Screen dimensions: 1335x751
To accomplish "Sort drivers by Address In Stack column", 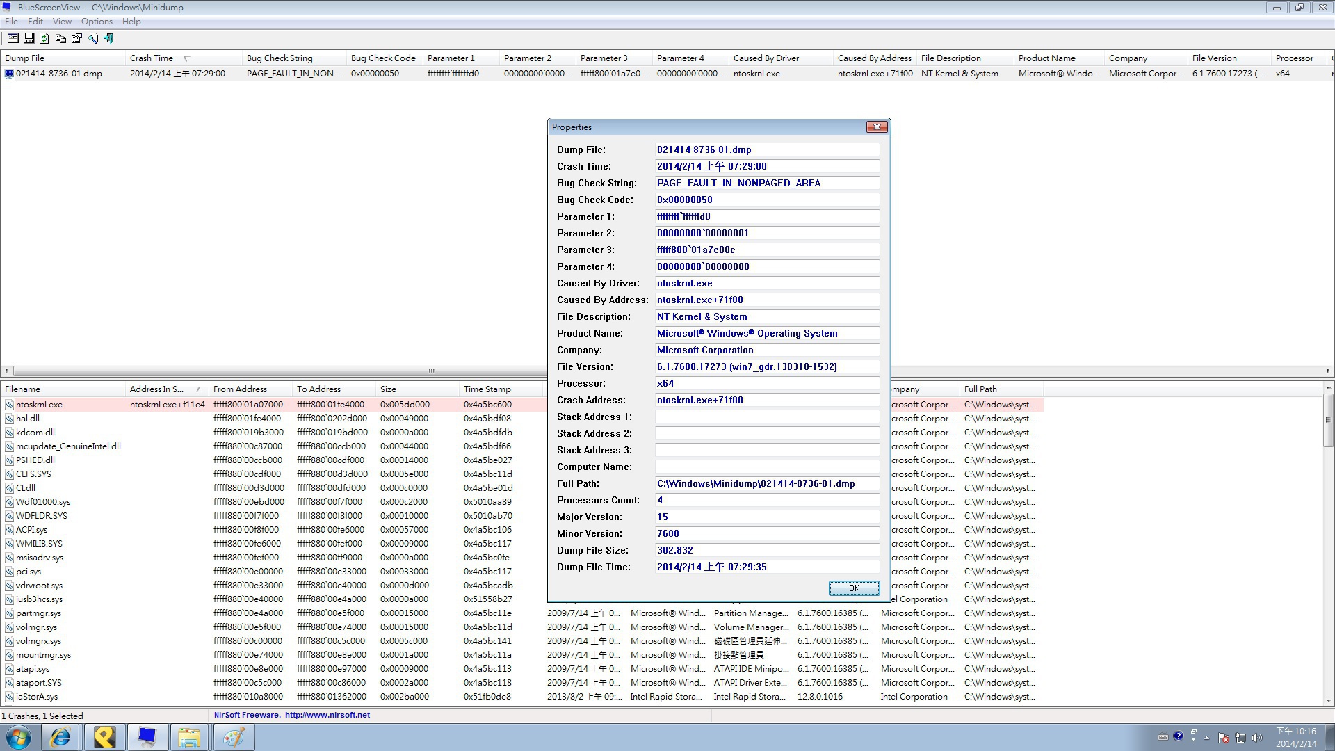I will coord(156,389).
